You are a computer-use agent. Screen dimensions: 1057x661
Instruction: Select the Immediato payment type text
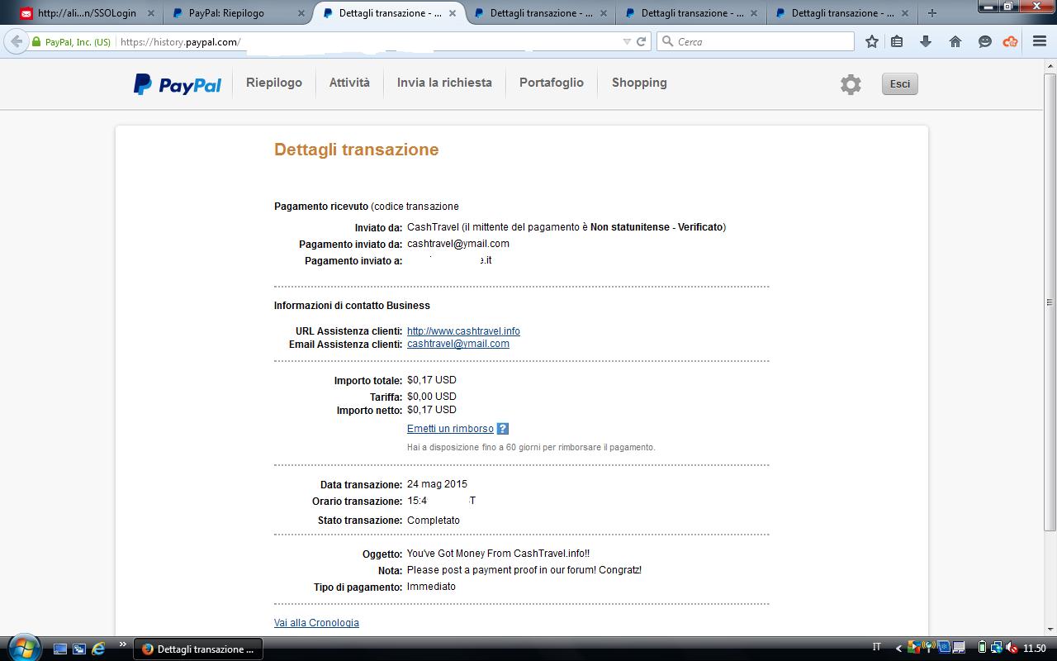point(431,587)
